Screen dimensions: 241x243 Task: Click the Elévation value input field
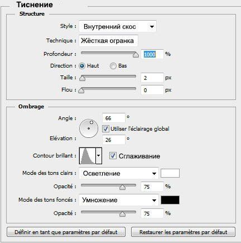click(114, 140)
